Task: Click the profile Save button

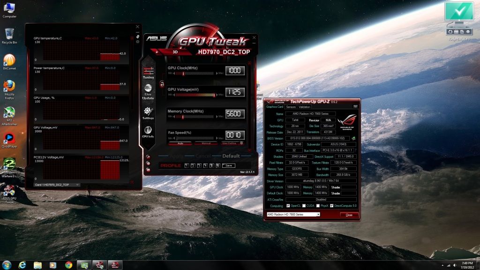Action: click(x=229, y=165)
